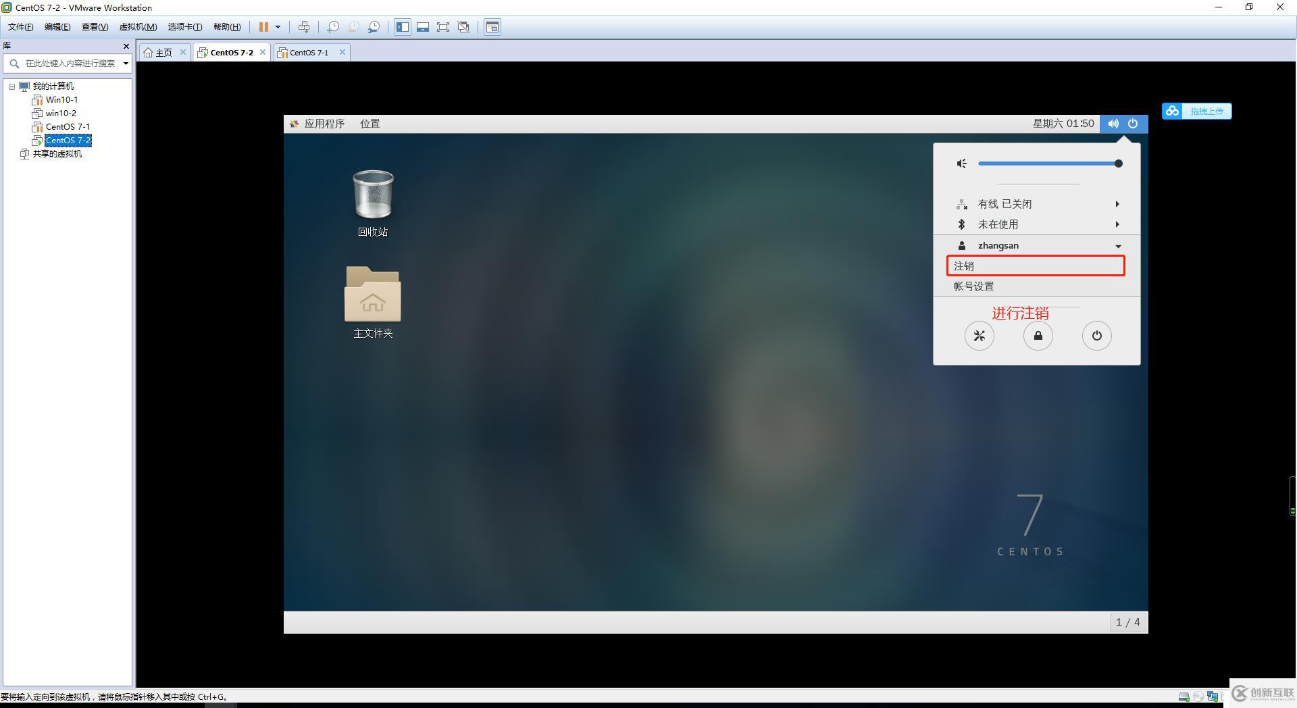Lock the screen with the padlock button
The image size is (1297, 708).
pos(1038,336)
